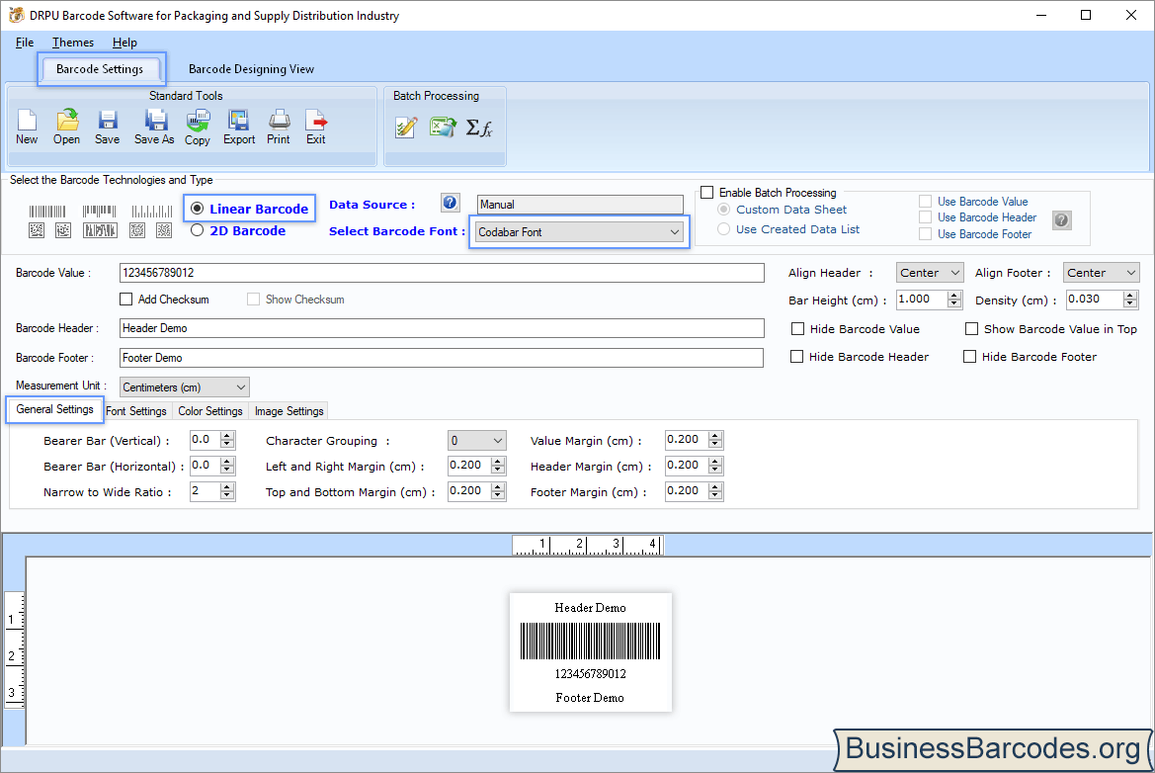Click the Barcode Header text field
The width and height of the screenshot is (1155, 773).
pyautogui.click(x=442, y=328)
